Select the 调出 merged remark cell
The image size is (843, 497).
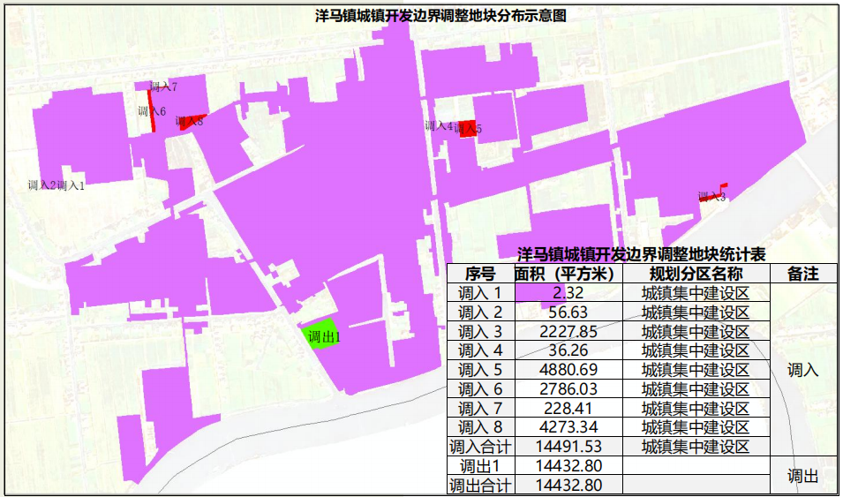tap(802, 476)
